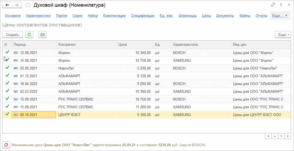Open the Файлы tab
The image size is (294, 151).
[x=245, y=16]
